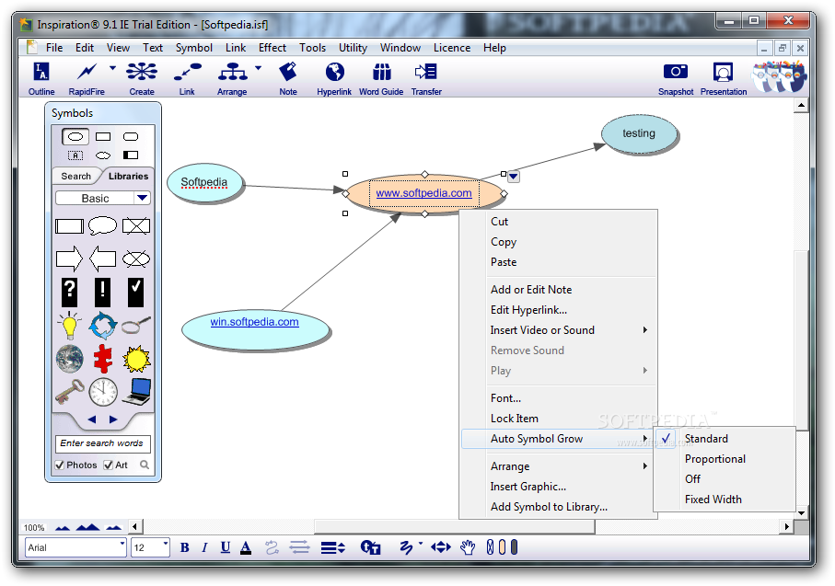Uncheck the Photos checkbox

pyautogui.click(x=60, y=465)
